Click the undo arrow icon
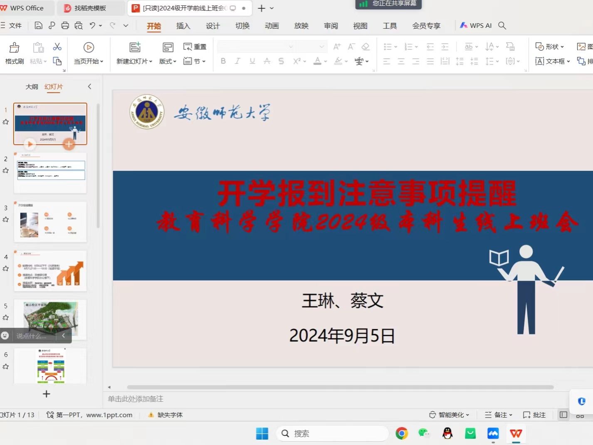Screen dimensions: 593x445 [92, 26]
